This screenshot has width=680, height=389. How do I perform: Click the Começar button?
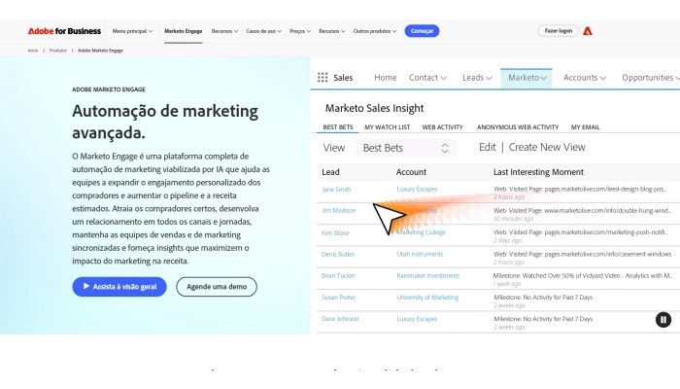(x=422, y=31)
